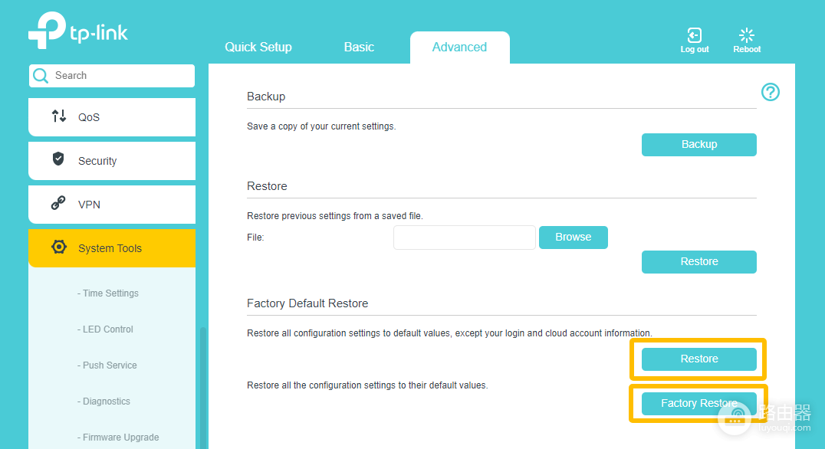Open Push Service submenu item

coord(107,365)
